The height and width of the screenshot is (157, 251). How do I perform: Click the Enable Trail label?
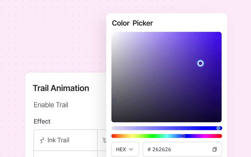pyautogui.click(x=51, y=105)
